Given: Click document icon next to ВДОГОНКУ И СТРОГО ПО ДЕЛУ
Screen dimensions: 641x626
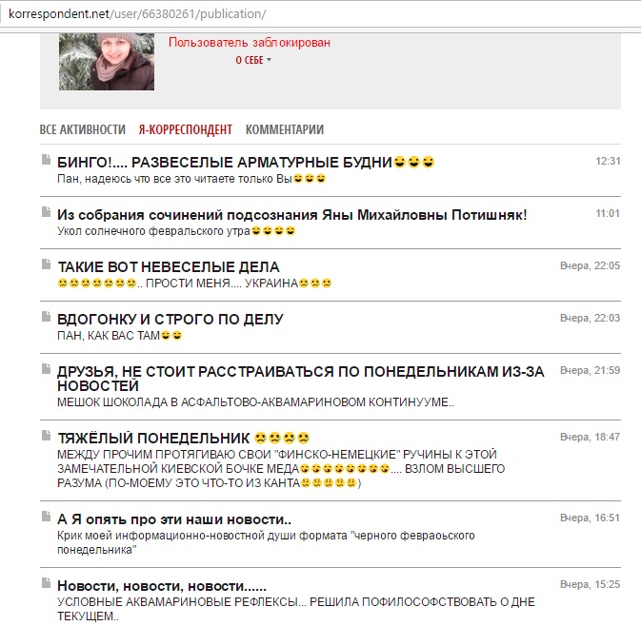Looking at the screenshot, I should 47,317.
